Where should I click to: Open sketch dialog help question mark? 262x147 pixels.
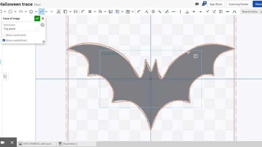44,42
